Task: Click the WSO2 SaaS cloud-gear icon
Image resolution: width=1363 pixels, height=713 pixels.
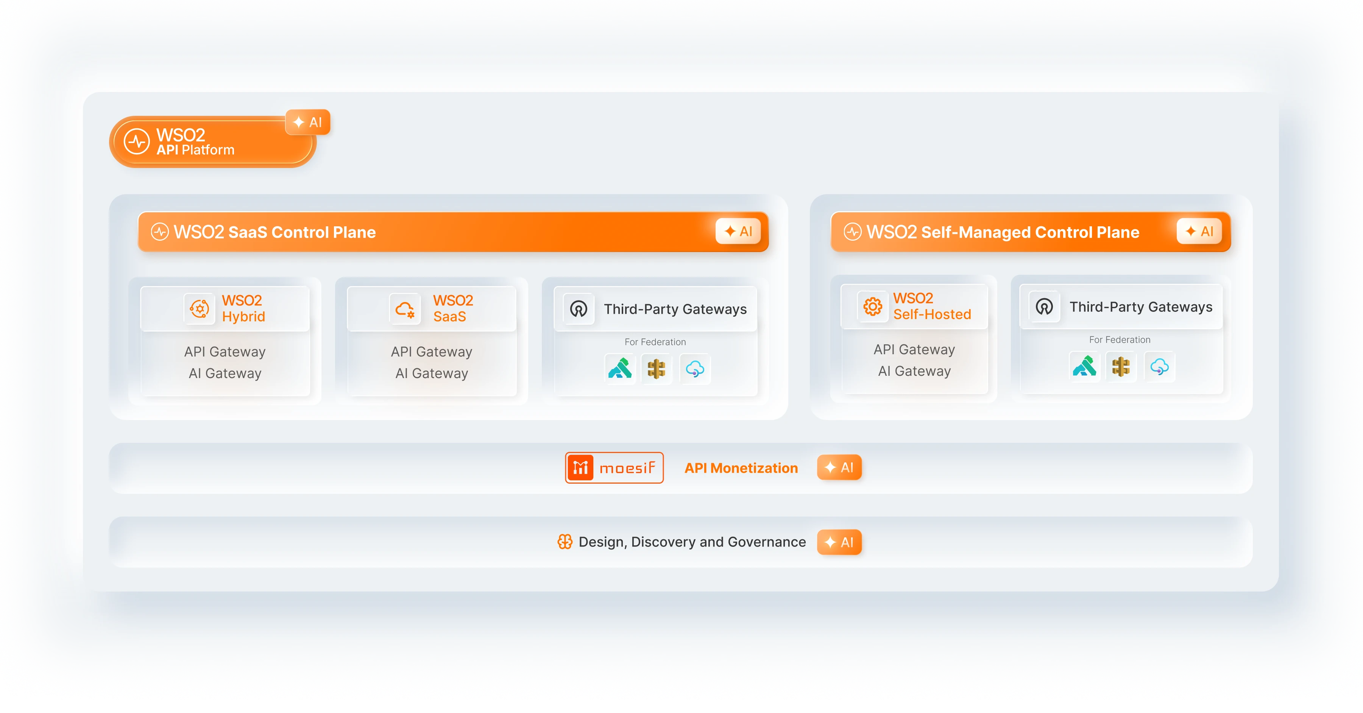Action: (x=405, y=308)
